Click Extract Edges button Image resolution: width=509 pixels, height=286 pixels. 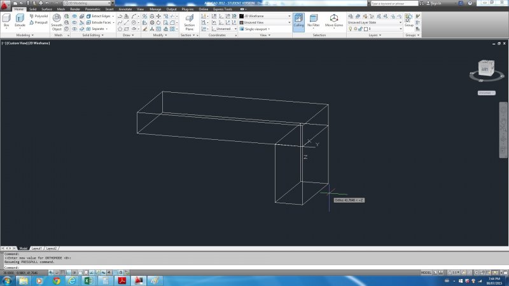(99, 16)
